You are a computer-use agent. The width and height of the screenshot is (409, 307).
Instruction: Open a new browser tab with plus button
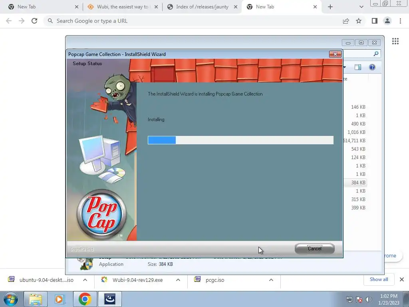330,7
